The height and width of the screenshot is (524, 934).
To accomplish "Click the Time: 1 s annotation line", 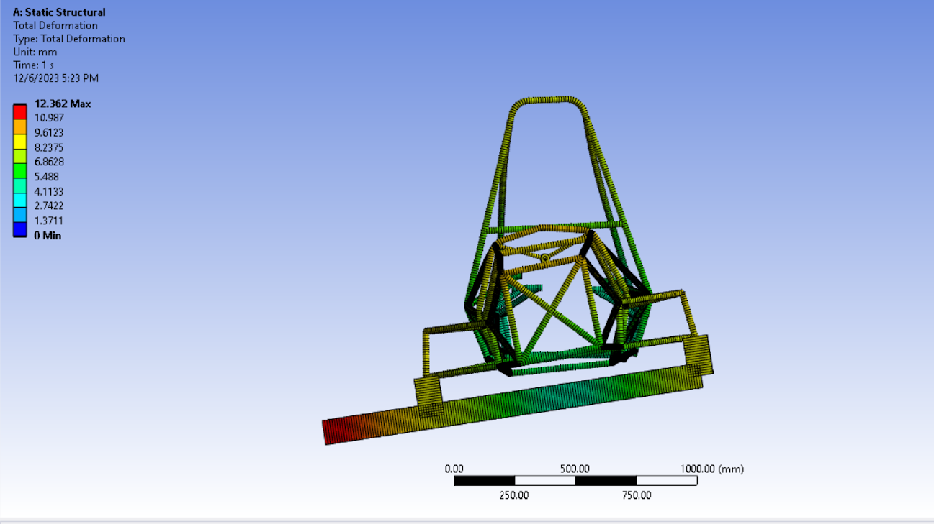I will pos(35,65).
